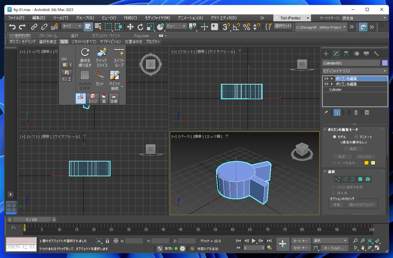
Task: Open the ワークスペース 既定値 dropdown
Action: (365, 18)
